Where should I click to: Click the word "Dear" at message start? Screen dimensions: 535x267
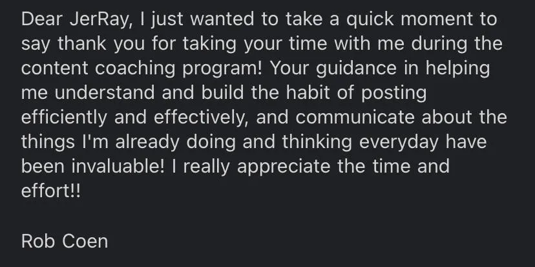[41, 19]
